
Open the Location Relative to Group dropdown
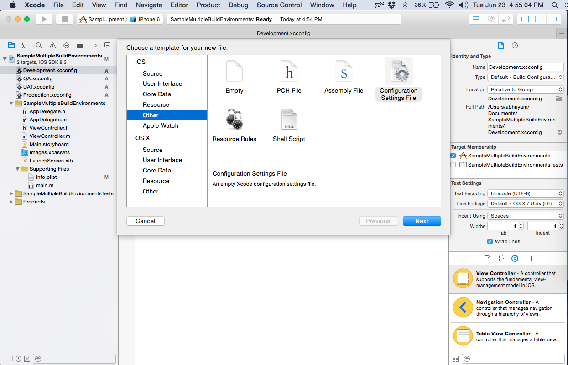tap(526, 89)
